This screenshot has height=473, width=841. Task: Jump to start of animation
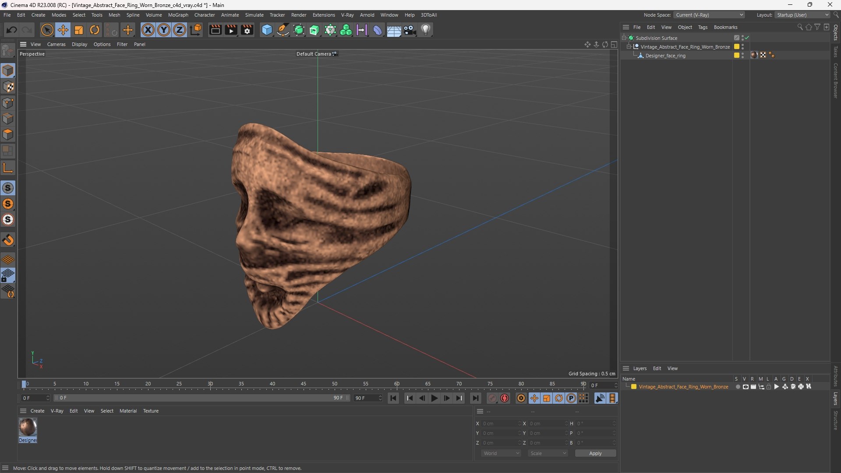click(x=393, y=398)
